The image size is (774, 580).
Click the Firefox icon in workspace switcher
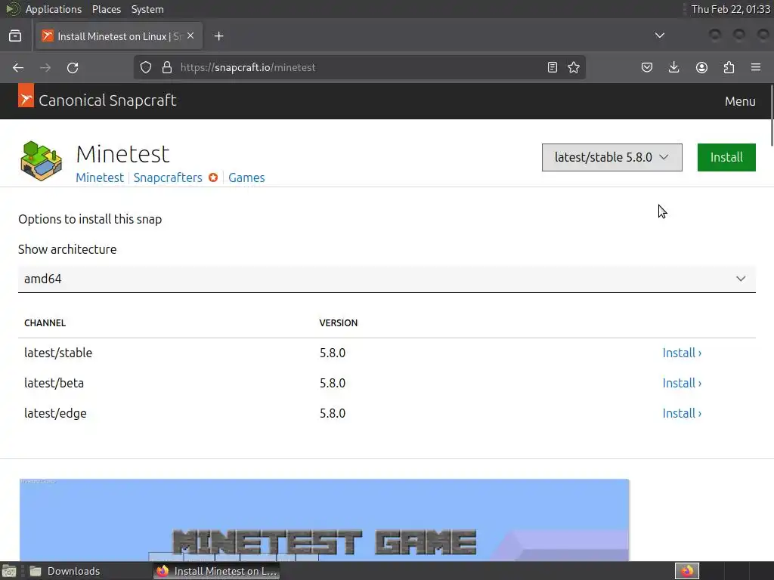(x=686, y=571)
